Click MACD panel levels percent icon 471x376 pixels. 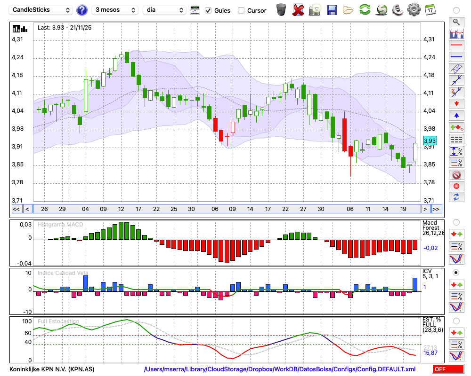pyautogui.click(x=456, y=246)
